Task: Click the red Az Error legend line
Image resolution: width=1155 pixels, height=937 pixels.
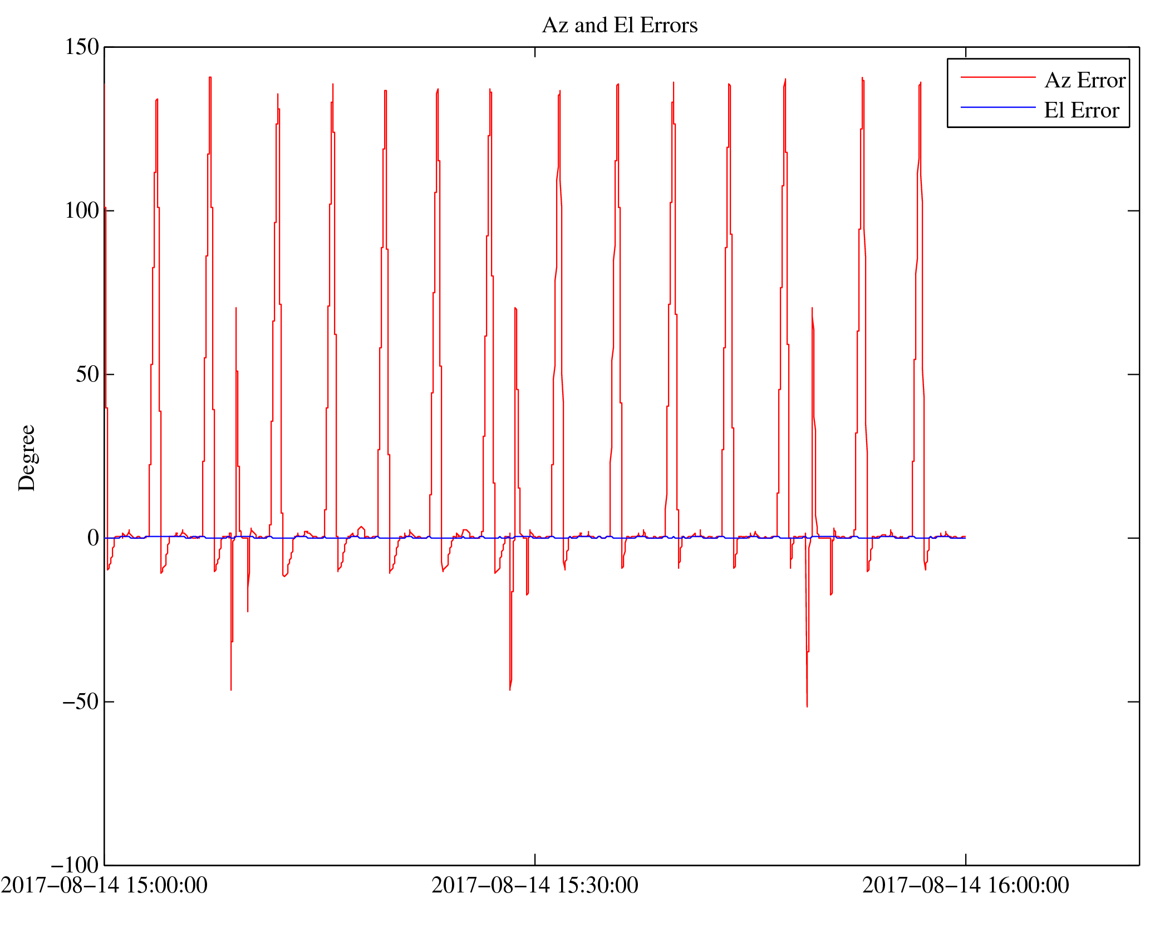Action: point(998,77)
